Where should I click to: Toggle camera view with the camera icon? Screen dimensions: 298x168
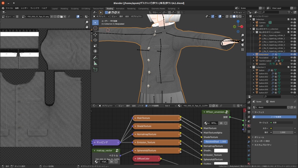click(x=243, y=45)
